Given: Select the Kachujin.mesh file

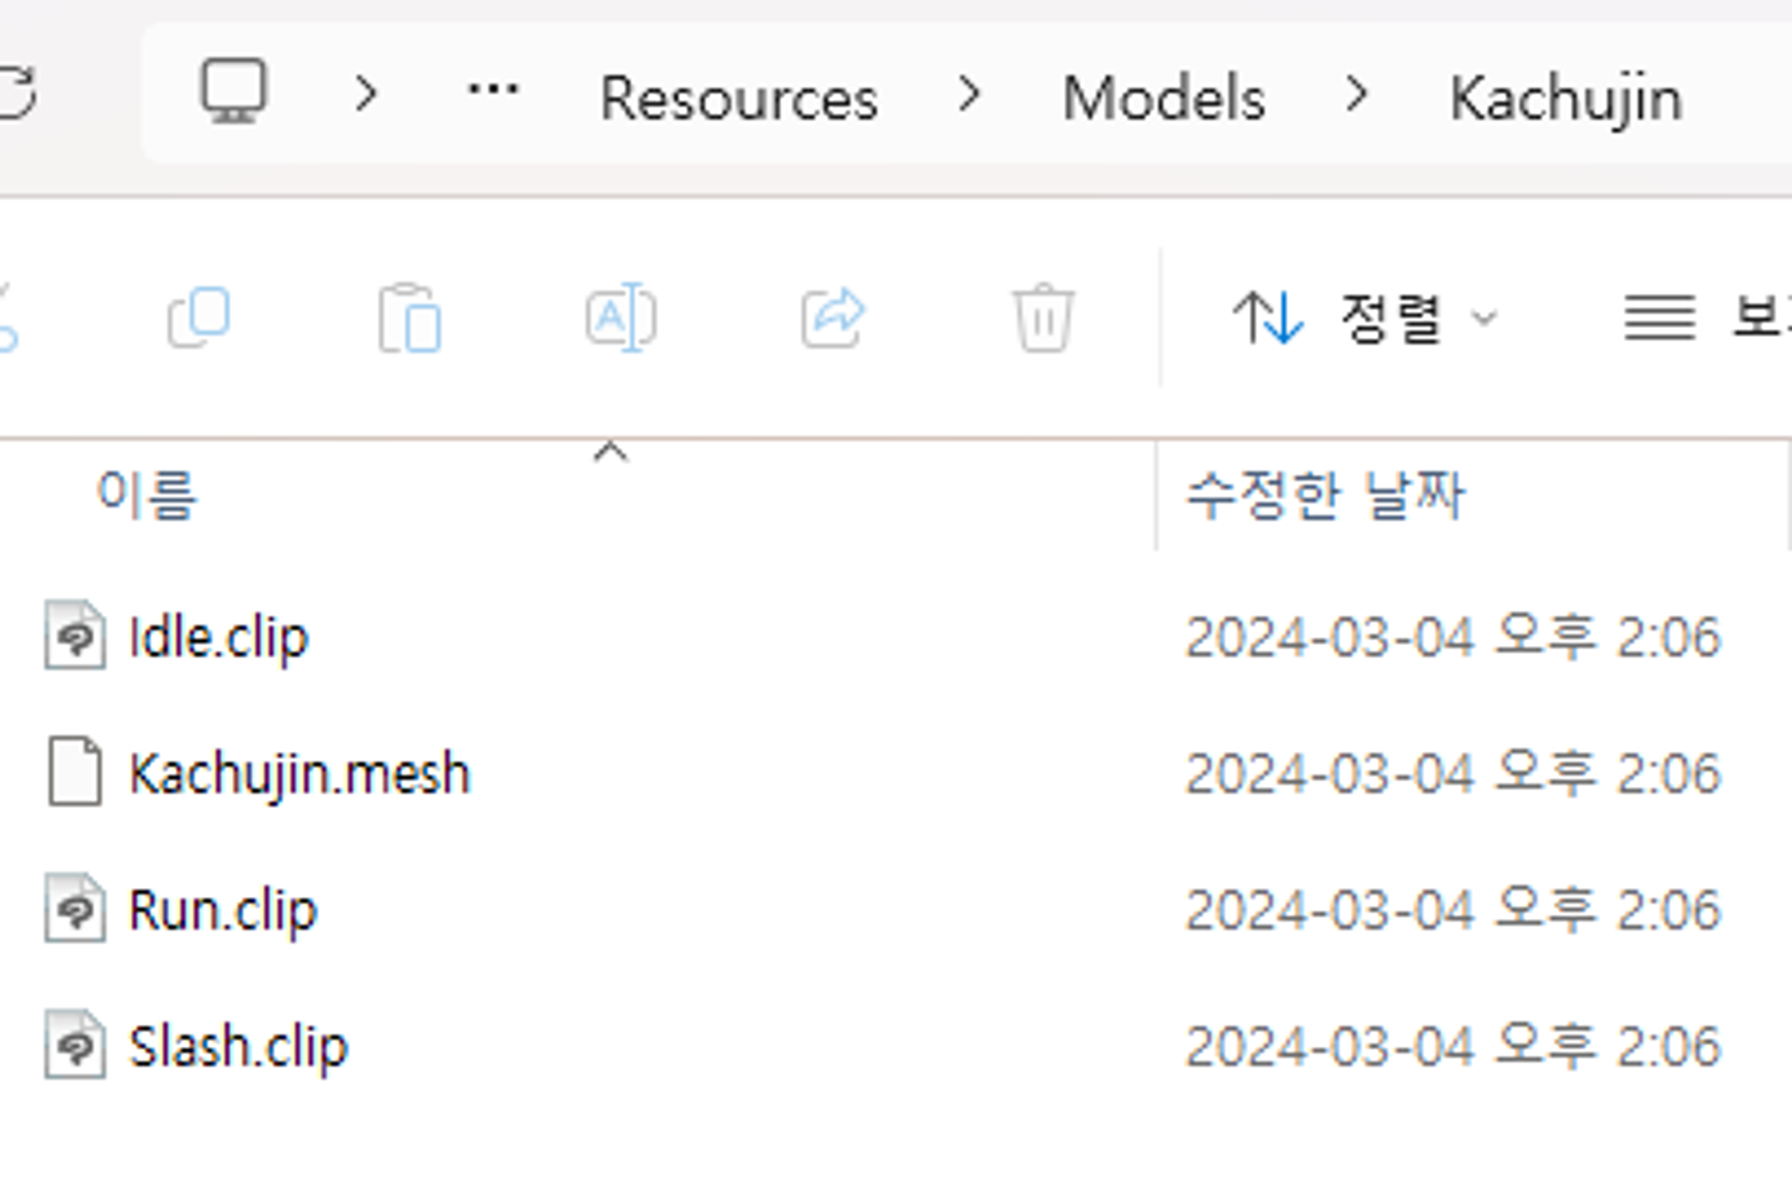Looking at the screenshot, I should pos(299,773).
